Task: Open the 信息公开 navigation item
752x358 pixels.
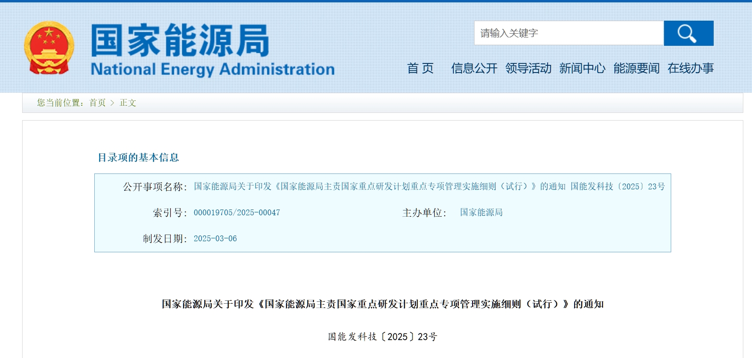Action: pyautogui.click(x=474, y=68)
